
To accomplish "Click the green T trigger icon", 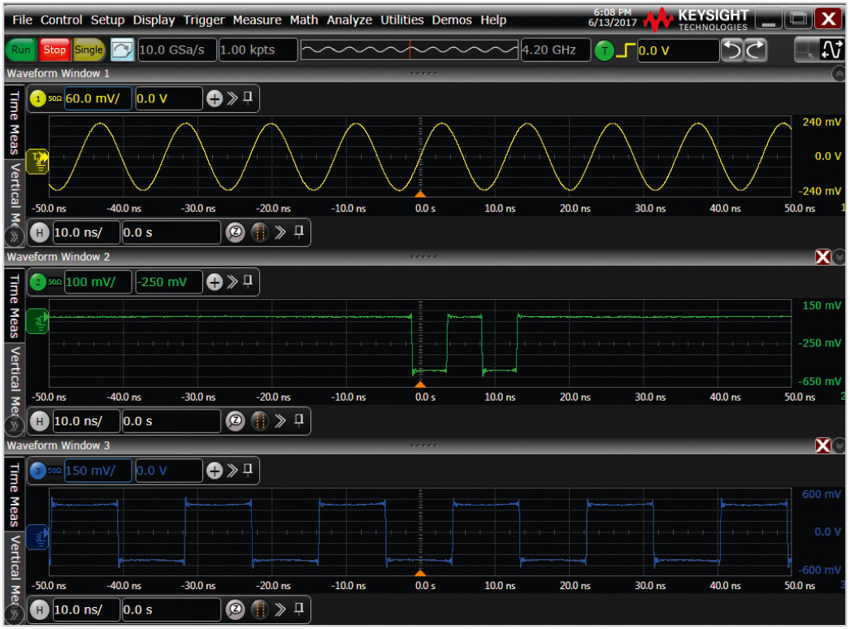I will tap(604, 51).
